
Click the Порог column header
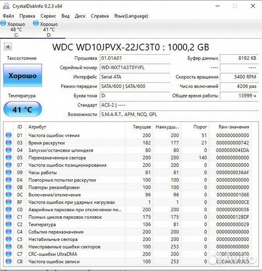(195, 127)
